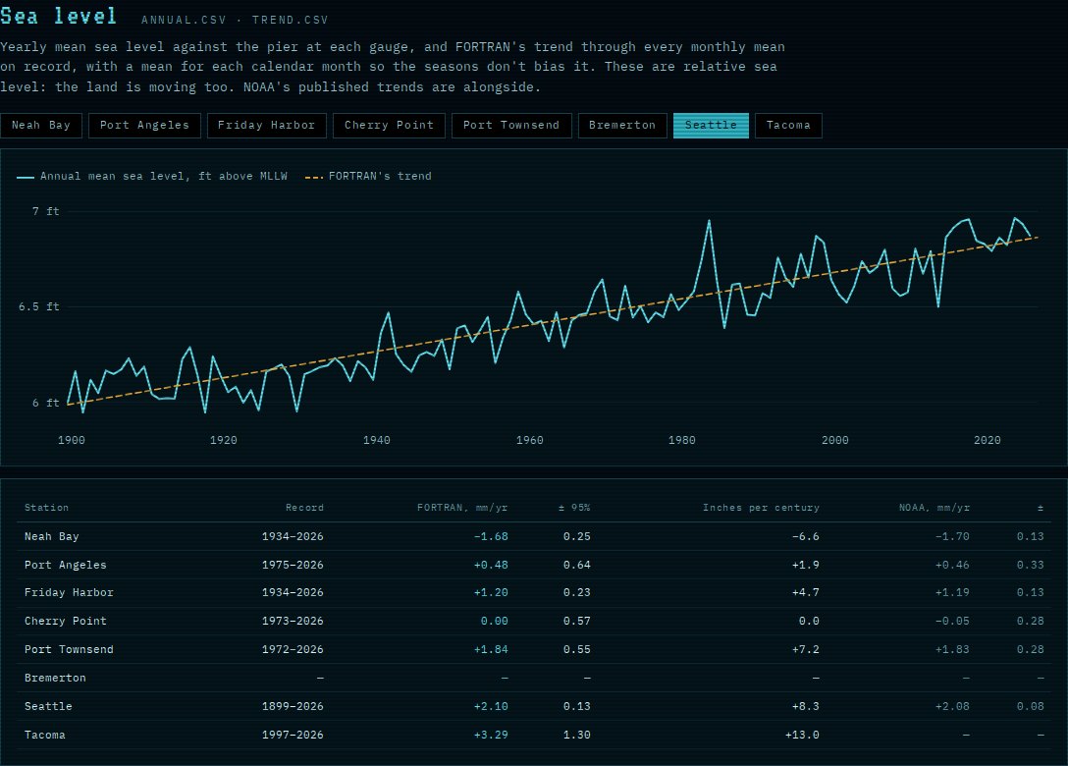
Task: Click Port Townsend's FORTRAN value +1.84
Action: point(491,650)
